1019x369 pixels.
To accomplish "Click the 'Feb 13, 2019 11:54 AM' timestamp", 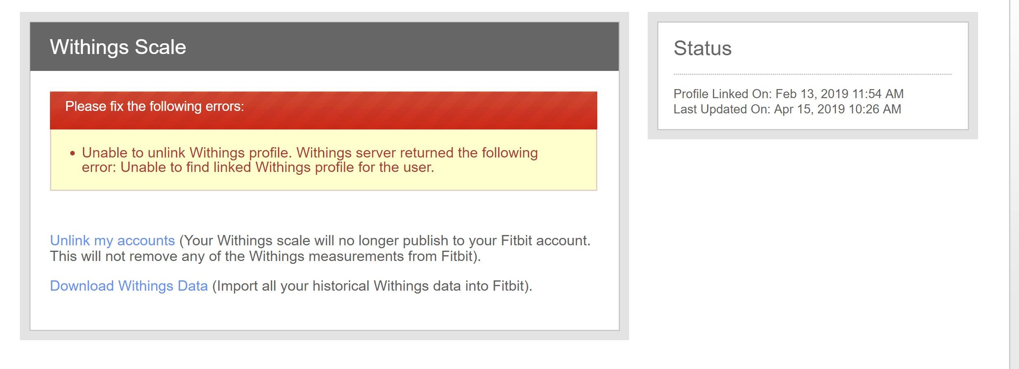I will [x=839, y=94].
